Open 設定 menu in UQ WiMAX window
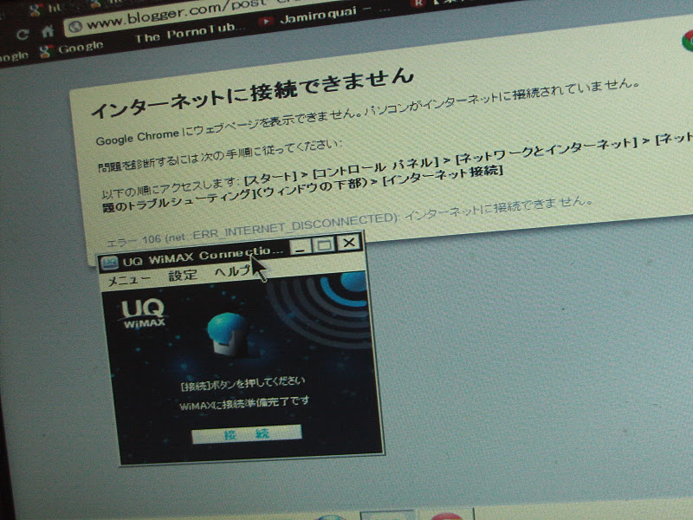The width and height of the screenshot is (693, 520). coord(183,275)
